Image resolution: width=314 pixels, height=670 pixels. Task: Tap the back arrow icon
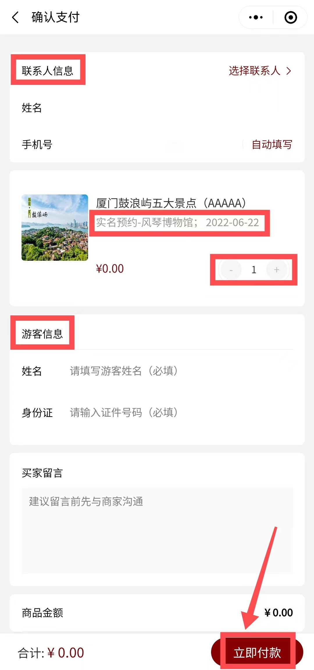point(16,17)
